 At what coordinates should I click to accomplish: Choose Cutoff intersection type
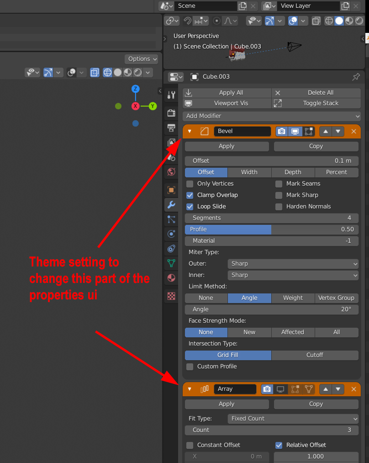(315, 355)
